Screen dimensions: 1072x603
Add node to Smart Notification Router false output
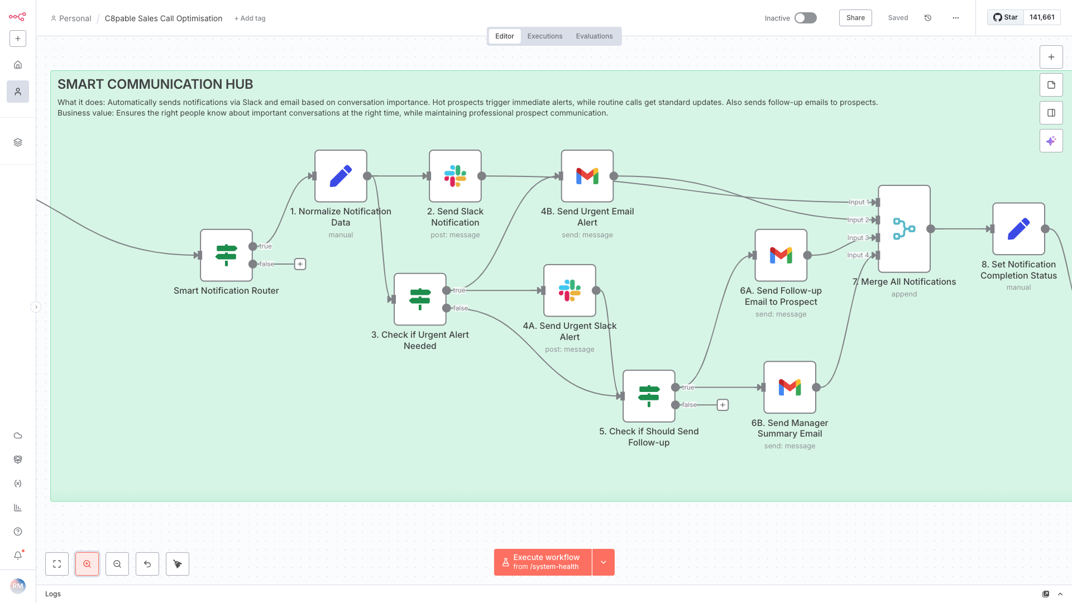click(x=300, y=264)
